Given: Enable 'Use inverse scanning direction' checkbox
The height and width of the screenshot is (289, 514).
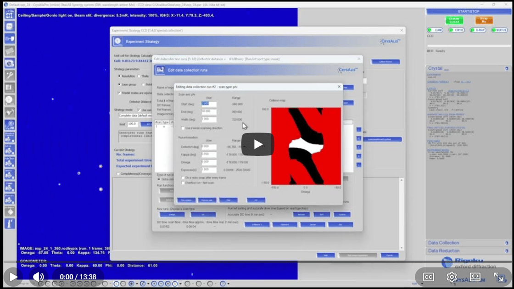Looking at the screenshot, I should [183, 128].
